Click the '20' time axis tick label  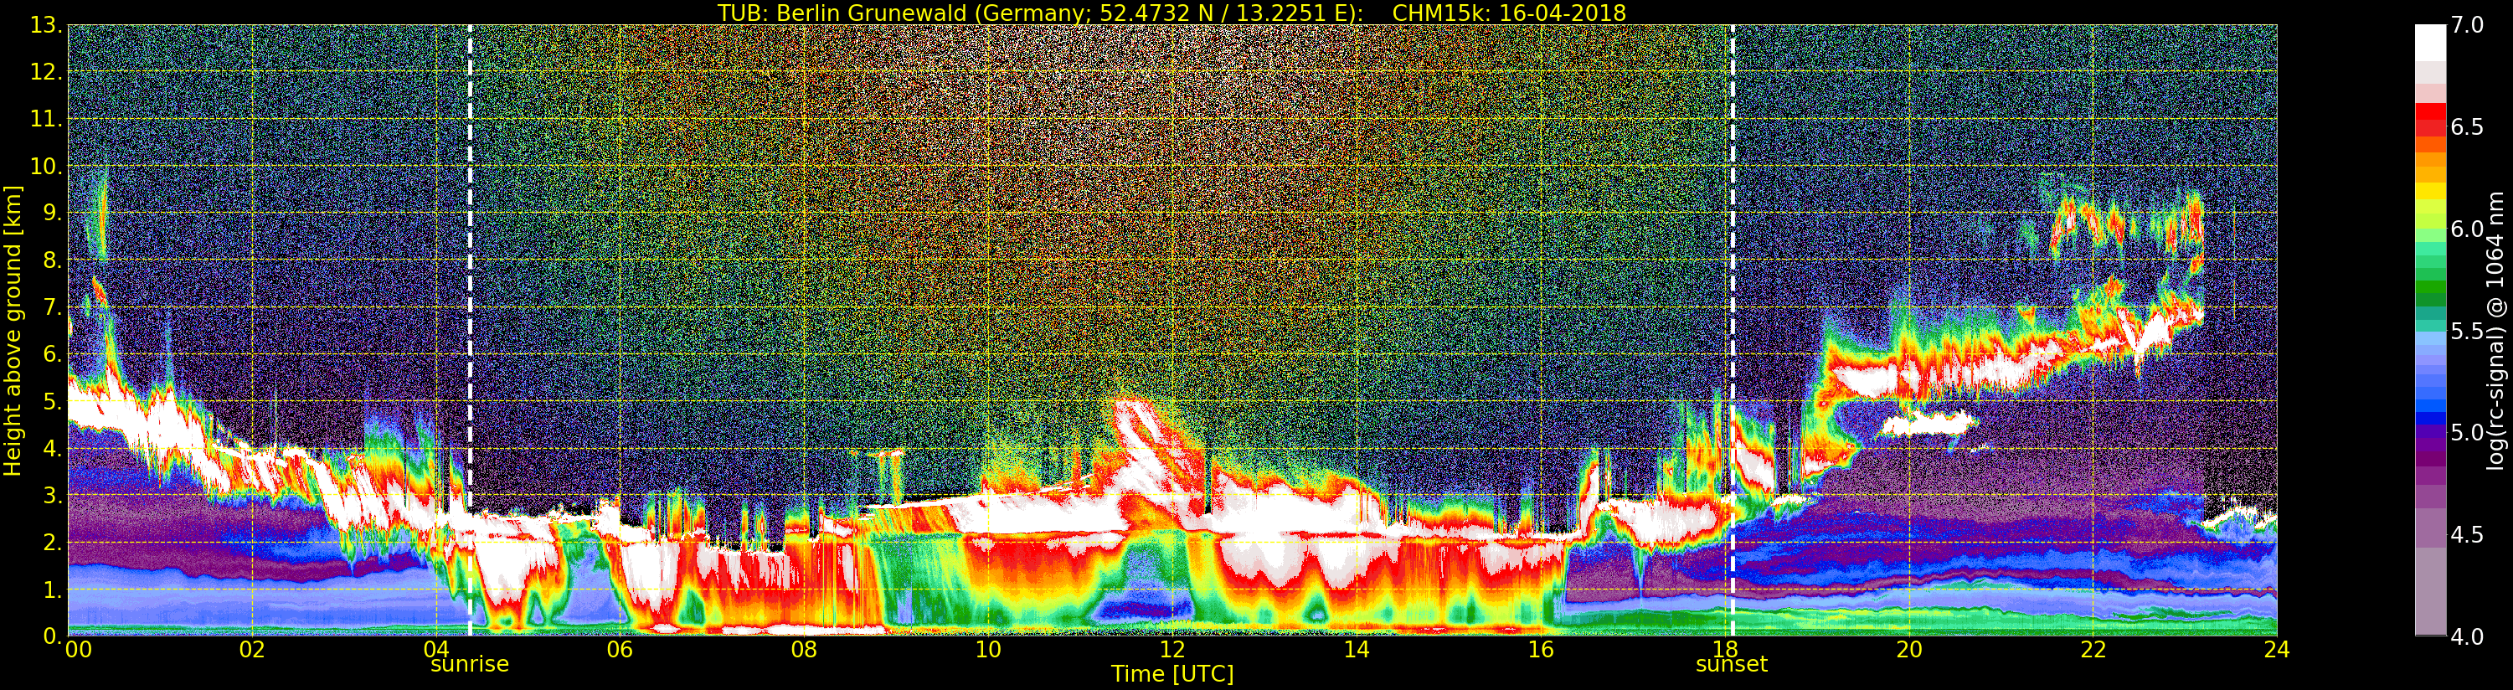[1909, 650]
